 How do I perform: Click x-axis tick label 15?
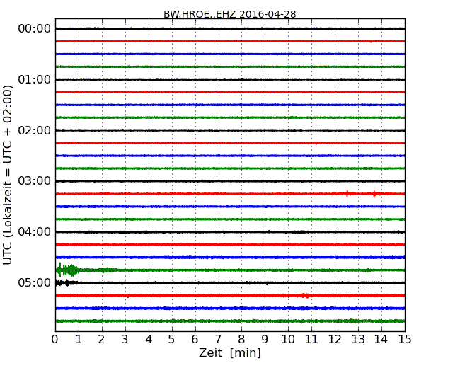point(405,340)
